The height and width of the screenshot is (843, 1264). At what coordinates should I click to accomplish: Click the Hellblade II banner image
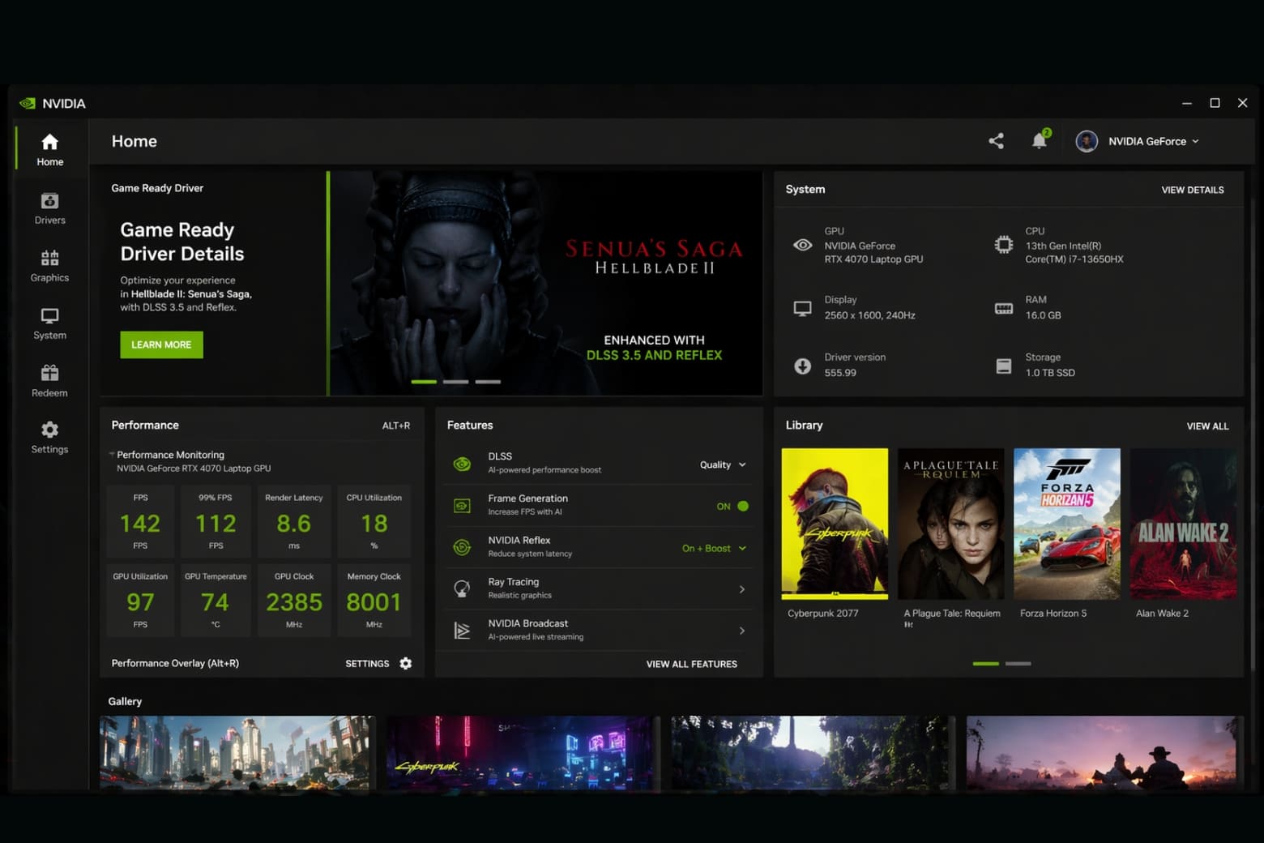(x=546, y=283)
